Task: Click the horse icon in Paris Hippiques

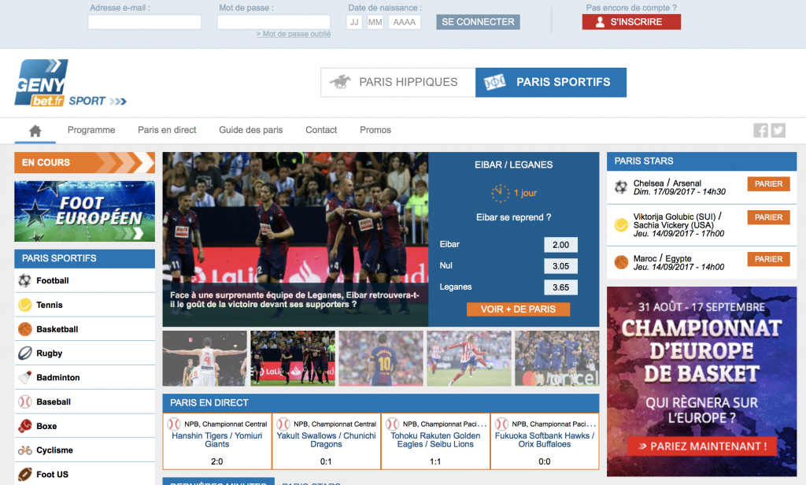Action: click(340, 82)
